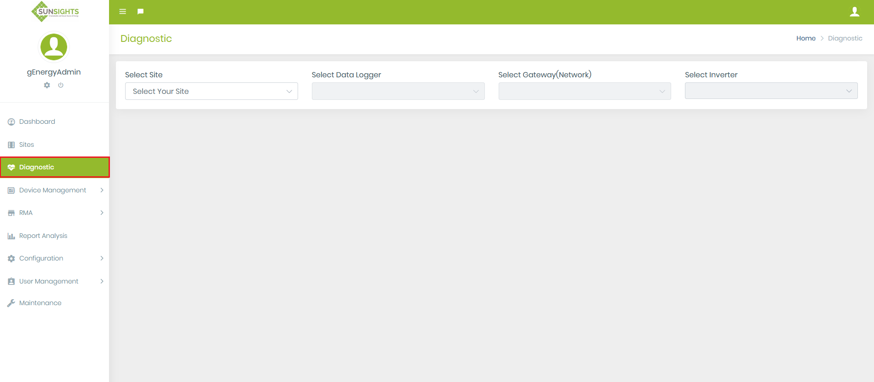The height and width of the screenshot is (382, 874).
Task: Open the Select Data Logger dropdown
Action: pos(398,91)
